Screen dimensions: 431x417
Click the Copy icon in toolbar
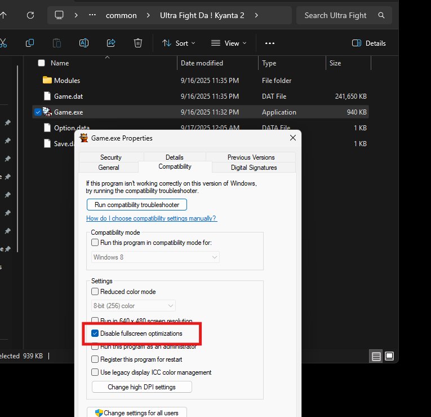point(30,43)
